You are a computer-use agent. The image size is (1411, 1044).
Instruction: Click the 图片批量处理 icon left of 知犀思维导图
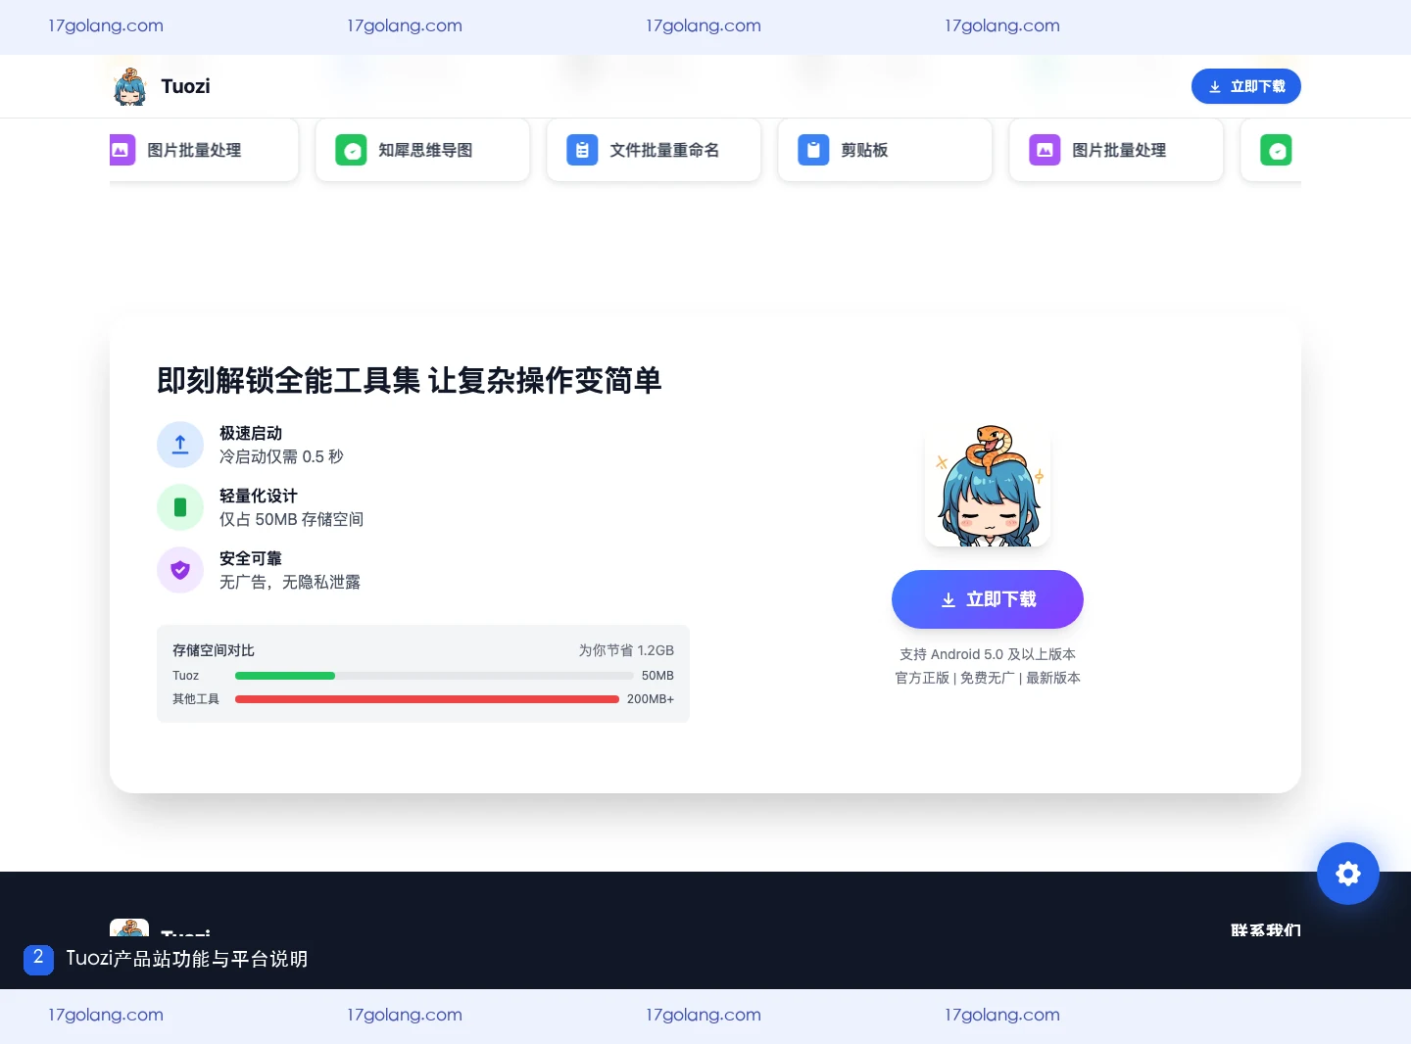click(x=122, y=150)
